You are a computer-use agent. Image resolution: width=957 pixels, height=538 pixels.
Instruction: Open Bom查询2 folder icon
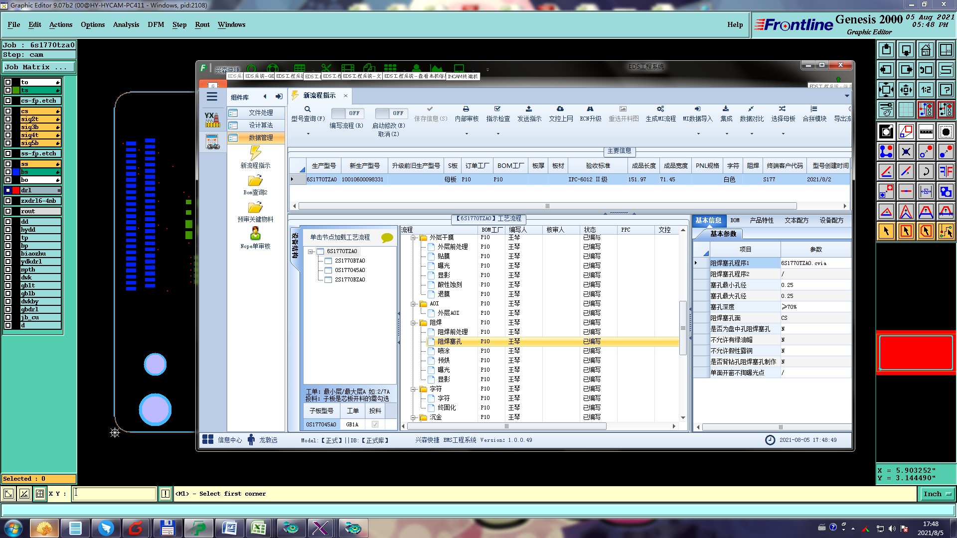pyautogui.click(x=255, y=180)
